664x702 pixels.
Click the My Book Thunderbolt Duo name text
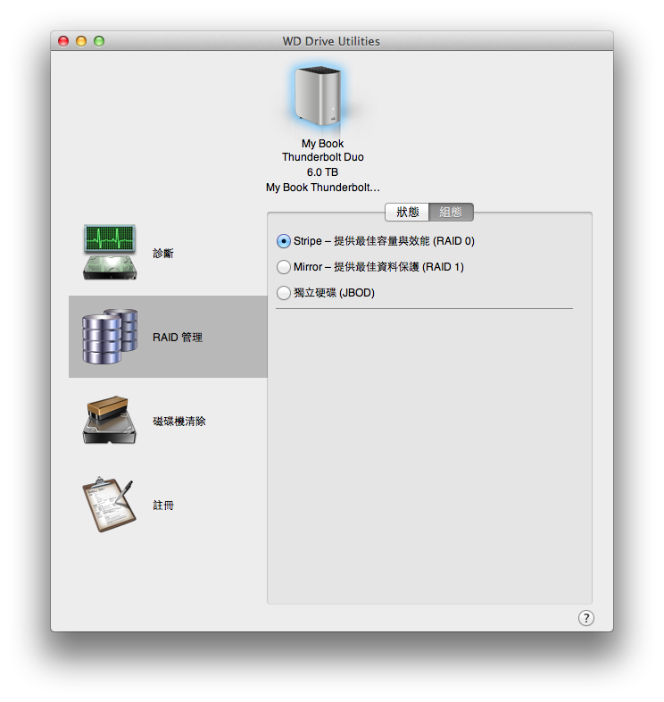click(x=323, y=150)
